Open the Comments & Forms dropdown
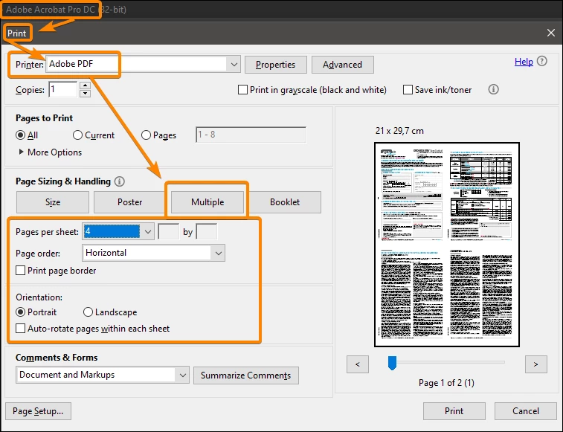Viewport: 563px width, 432px height. pyautogui.click(x=183, y=375)
